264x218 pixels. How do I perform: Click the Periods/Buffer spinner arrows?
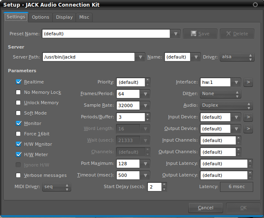coord(147,117)
